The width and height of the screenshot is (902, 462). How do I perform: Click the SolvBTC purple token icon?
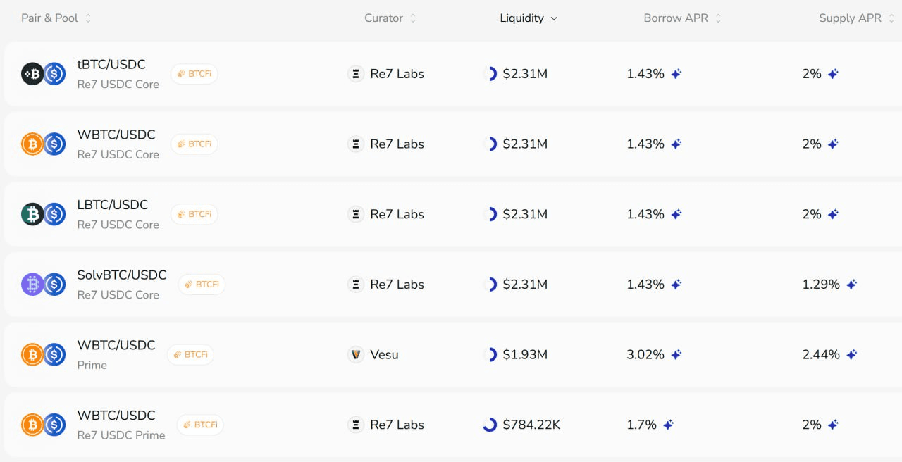click(x=33, y=285)
